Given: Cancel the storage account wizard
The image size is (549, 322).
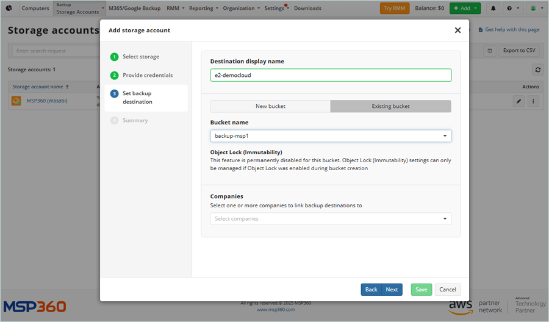Looking at the screenshot, I should pyautogui.click(x=448, y=290).
